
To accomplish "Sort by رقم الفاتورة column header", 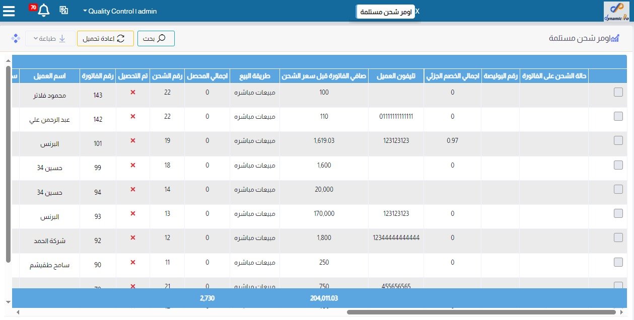I will [98, 76].
